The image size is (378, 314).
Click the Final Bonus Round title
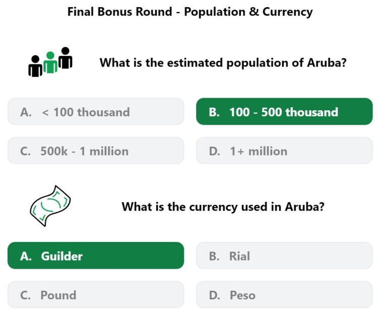coord(190,12)
